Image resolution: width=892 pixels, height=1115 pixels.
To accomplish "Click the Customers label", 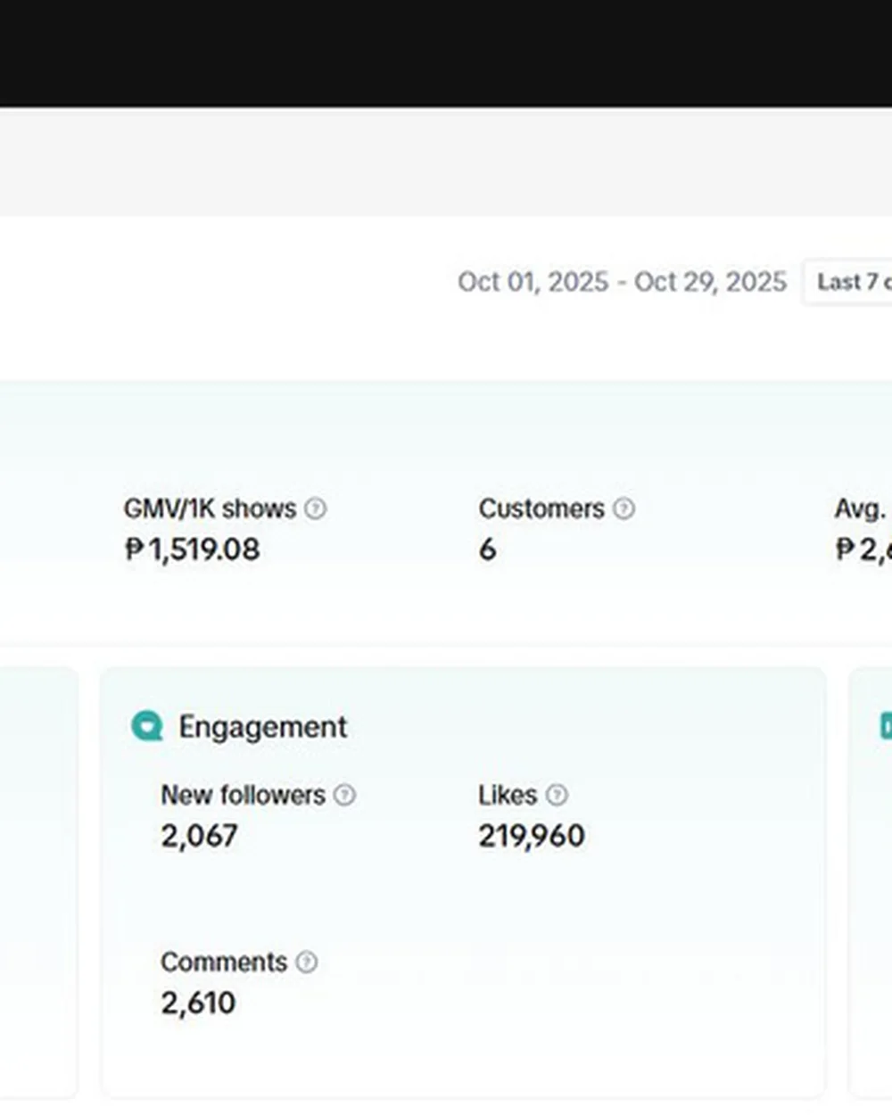I will 541,508.
